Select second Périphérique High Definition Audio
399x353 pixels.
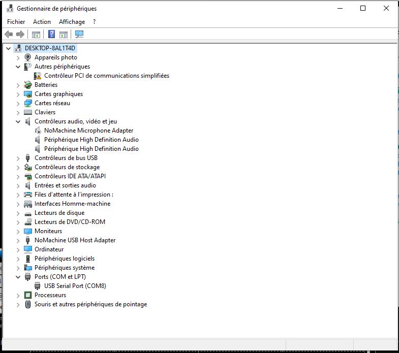(91, 149)
